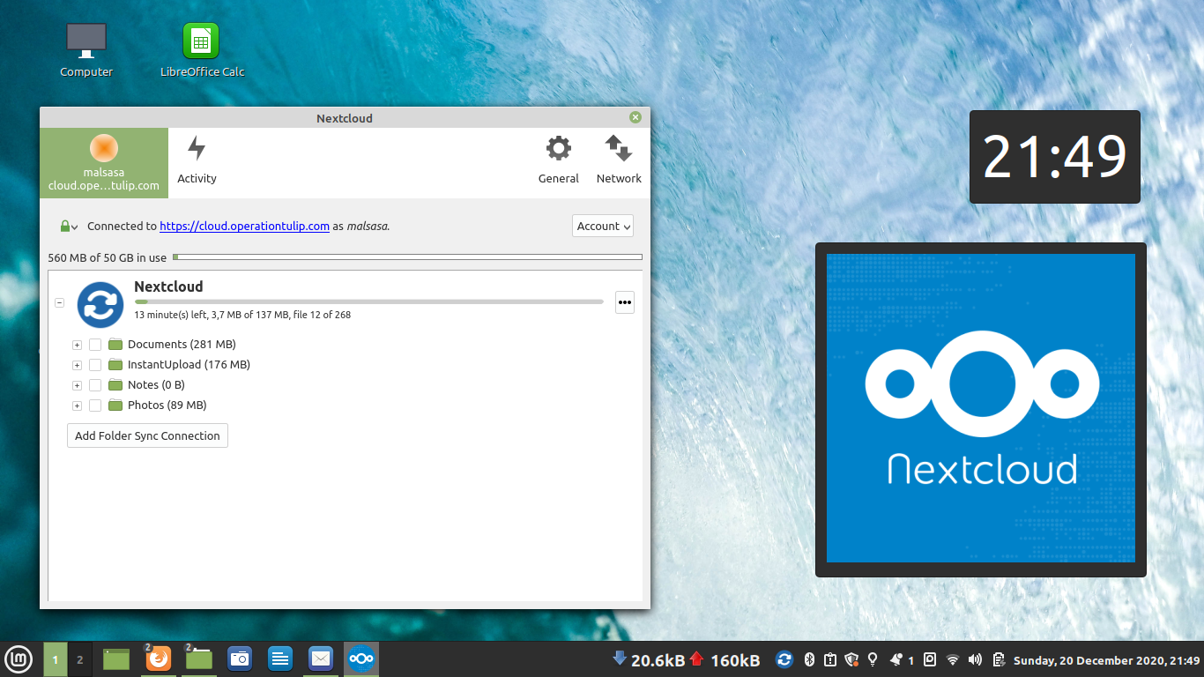The image size is (1204, 677).
Task: Open the sound volume tray icon
Action: click(975, 659)
